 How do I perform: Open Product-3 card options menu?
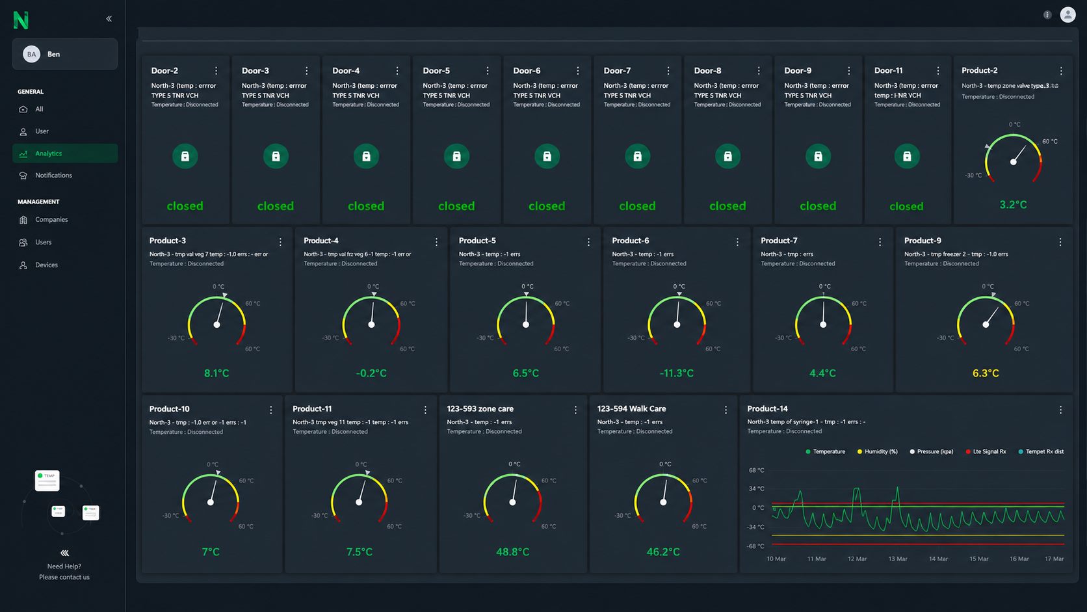[281, 242]
